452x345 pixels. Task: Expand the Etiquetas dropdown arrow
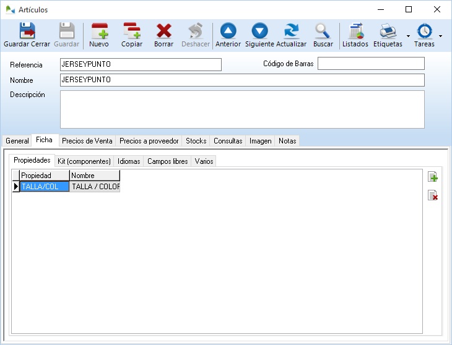tap(408, 36)
